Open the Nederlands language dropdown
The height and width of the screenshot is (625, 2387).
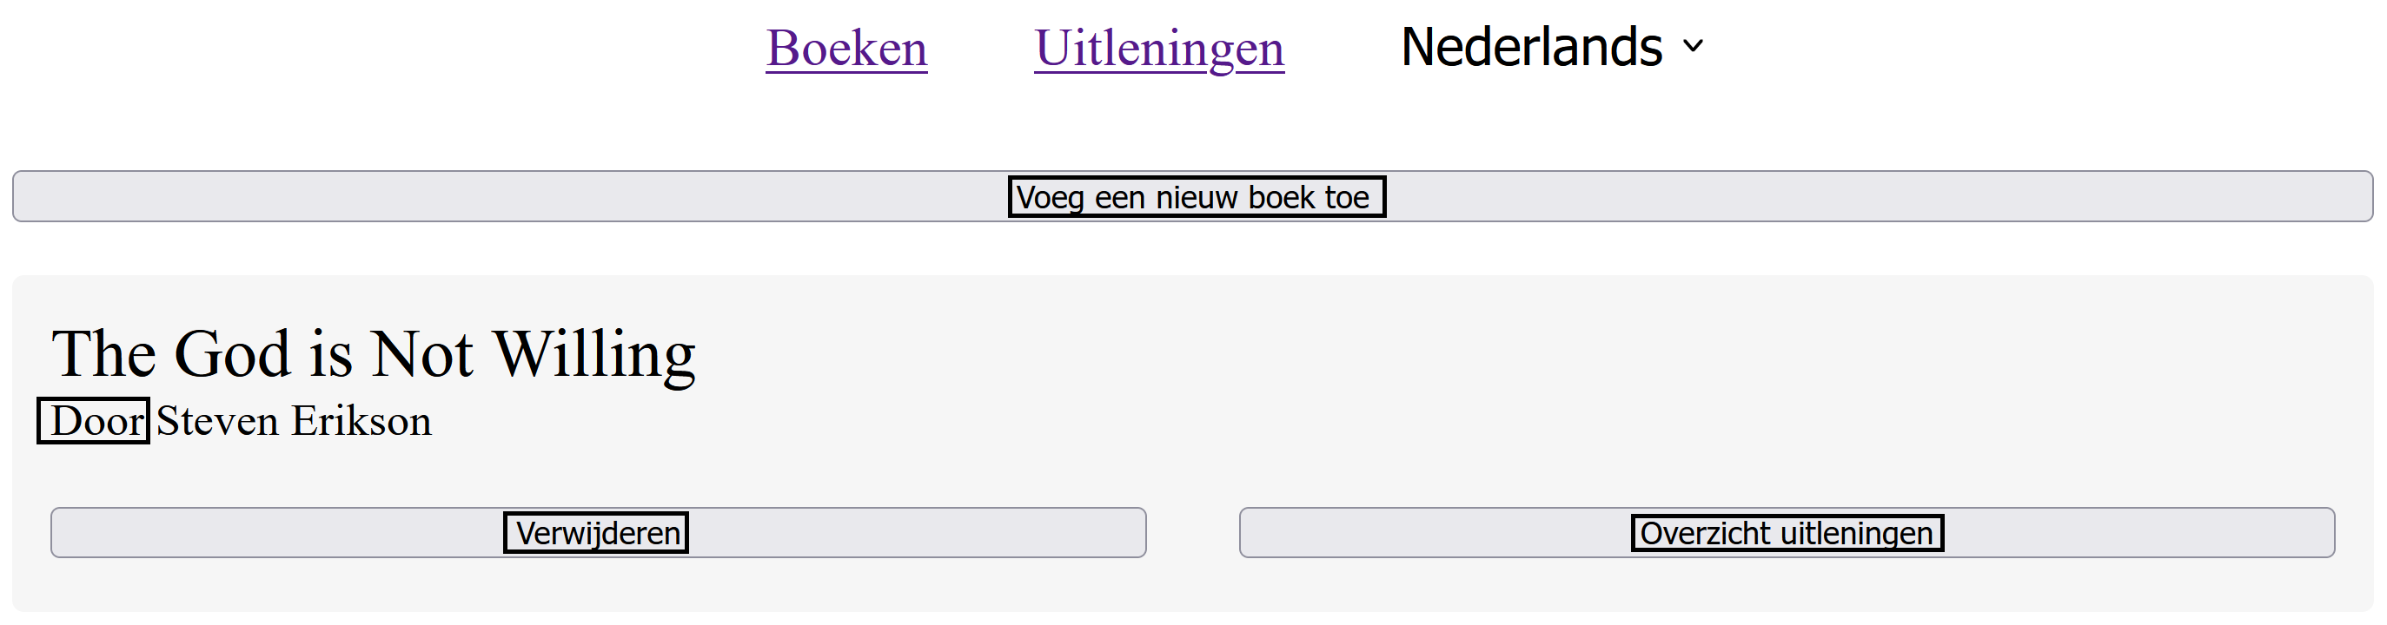click(x=1550, y=46)
